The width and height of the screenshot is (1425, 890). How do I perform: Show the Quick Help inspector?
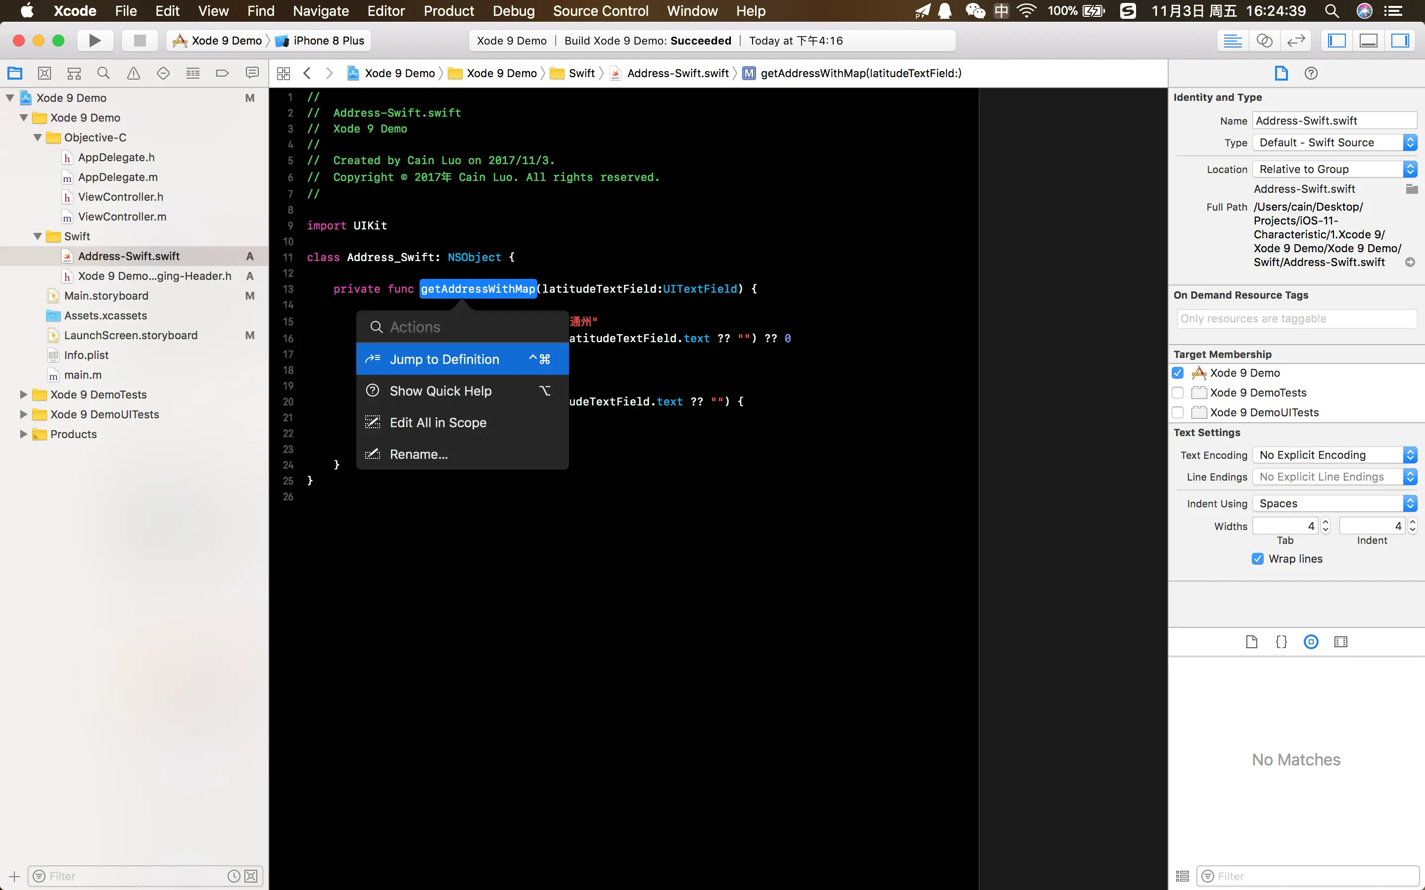[1311, 73]
